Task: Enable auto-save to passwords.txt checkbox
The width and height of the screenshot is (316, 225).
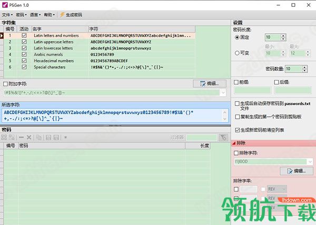Action: tap(238, 104)
